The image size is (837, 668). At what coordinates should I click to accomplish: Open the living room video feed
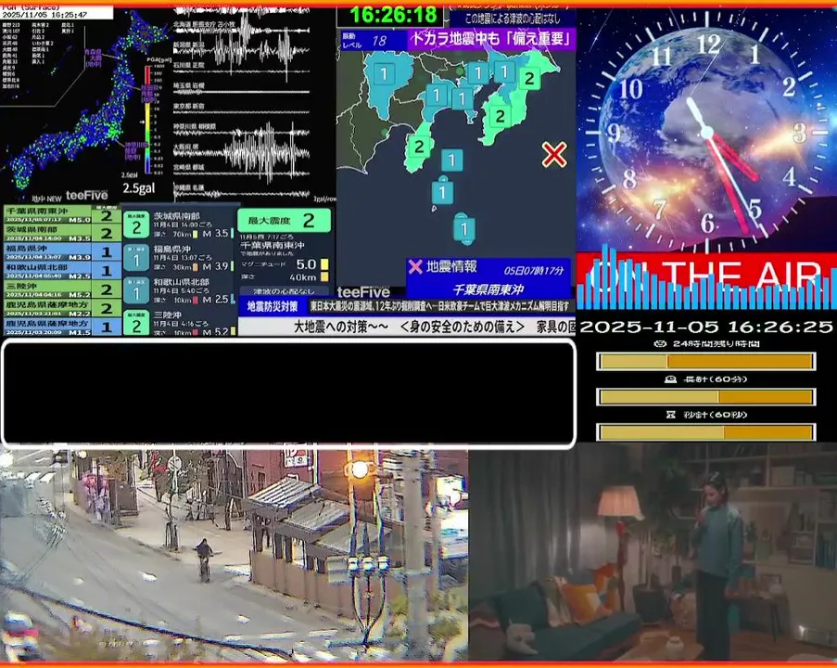click(653, 553)
